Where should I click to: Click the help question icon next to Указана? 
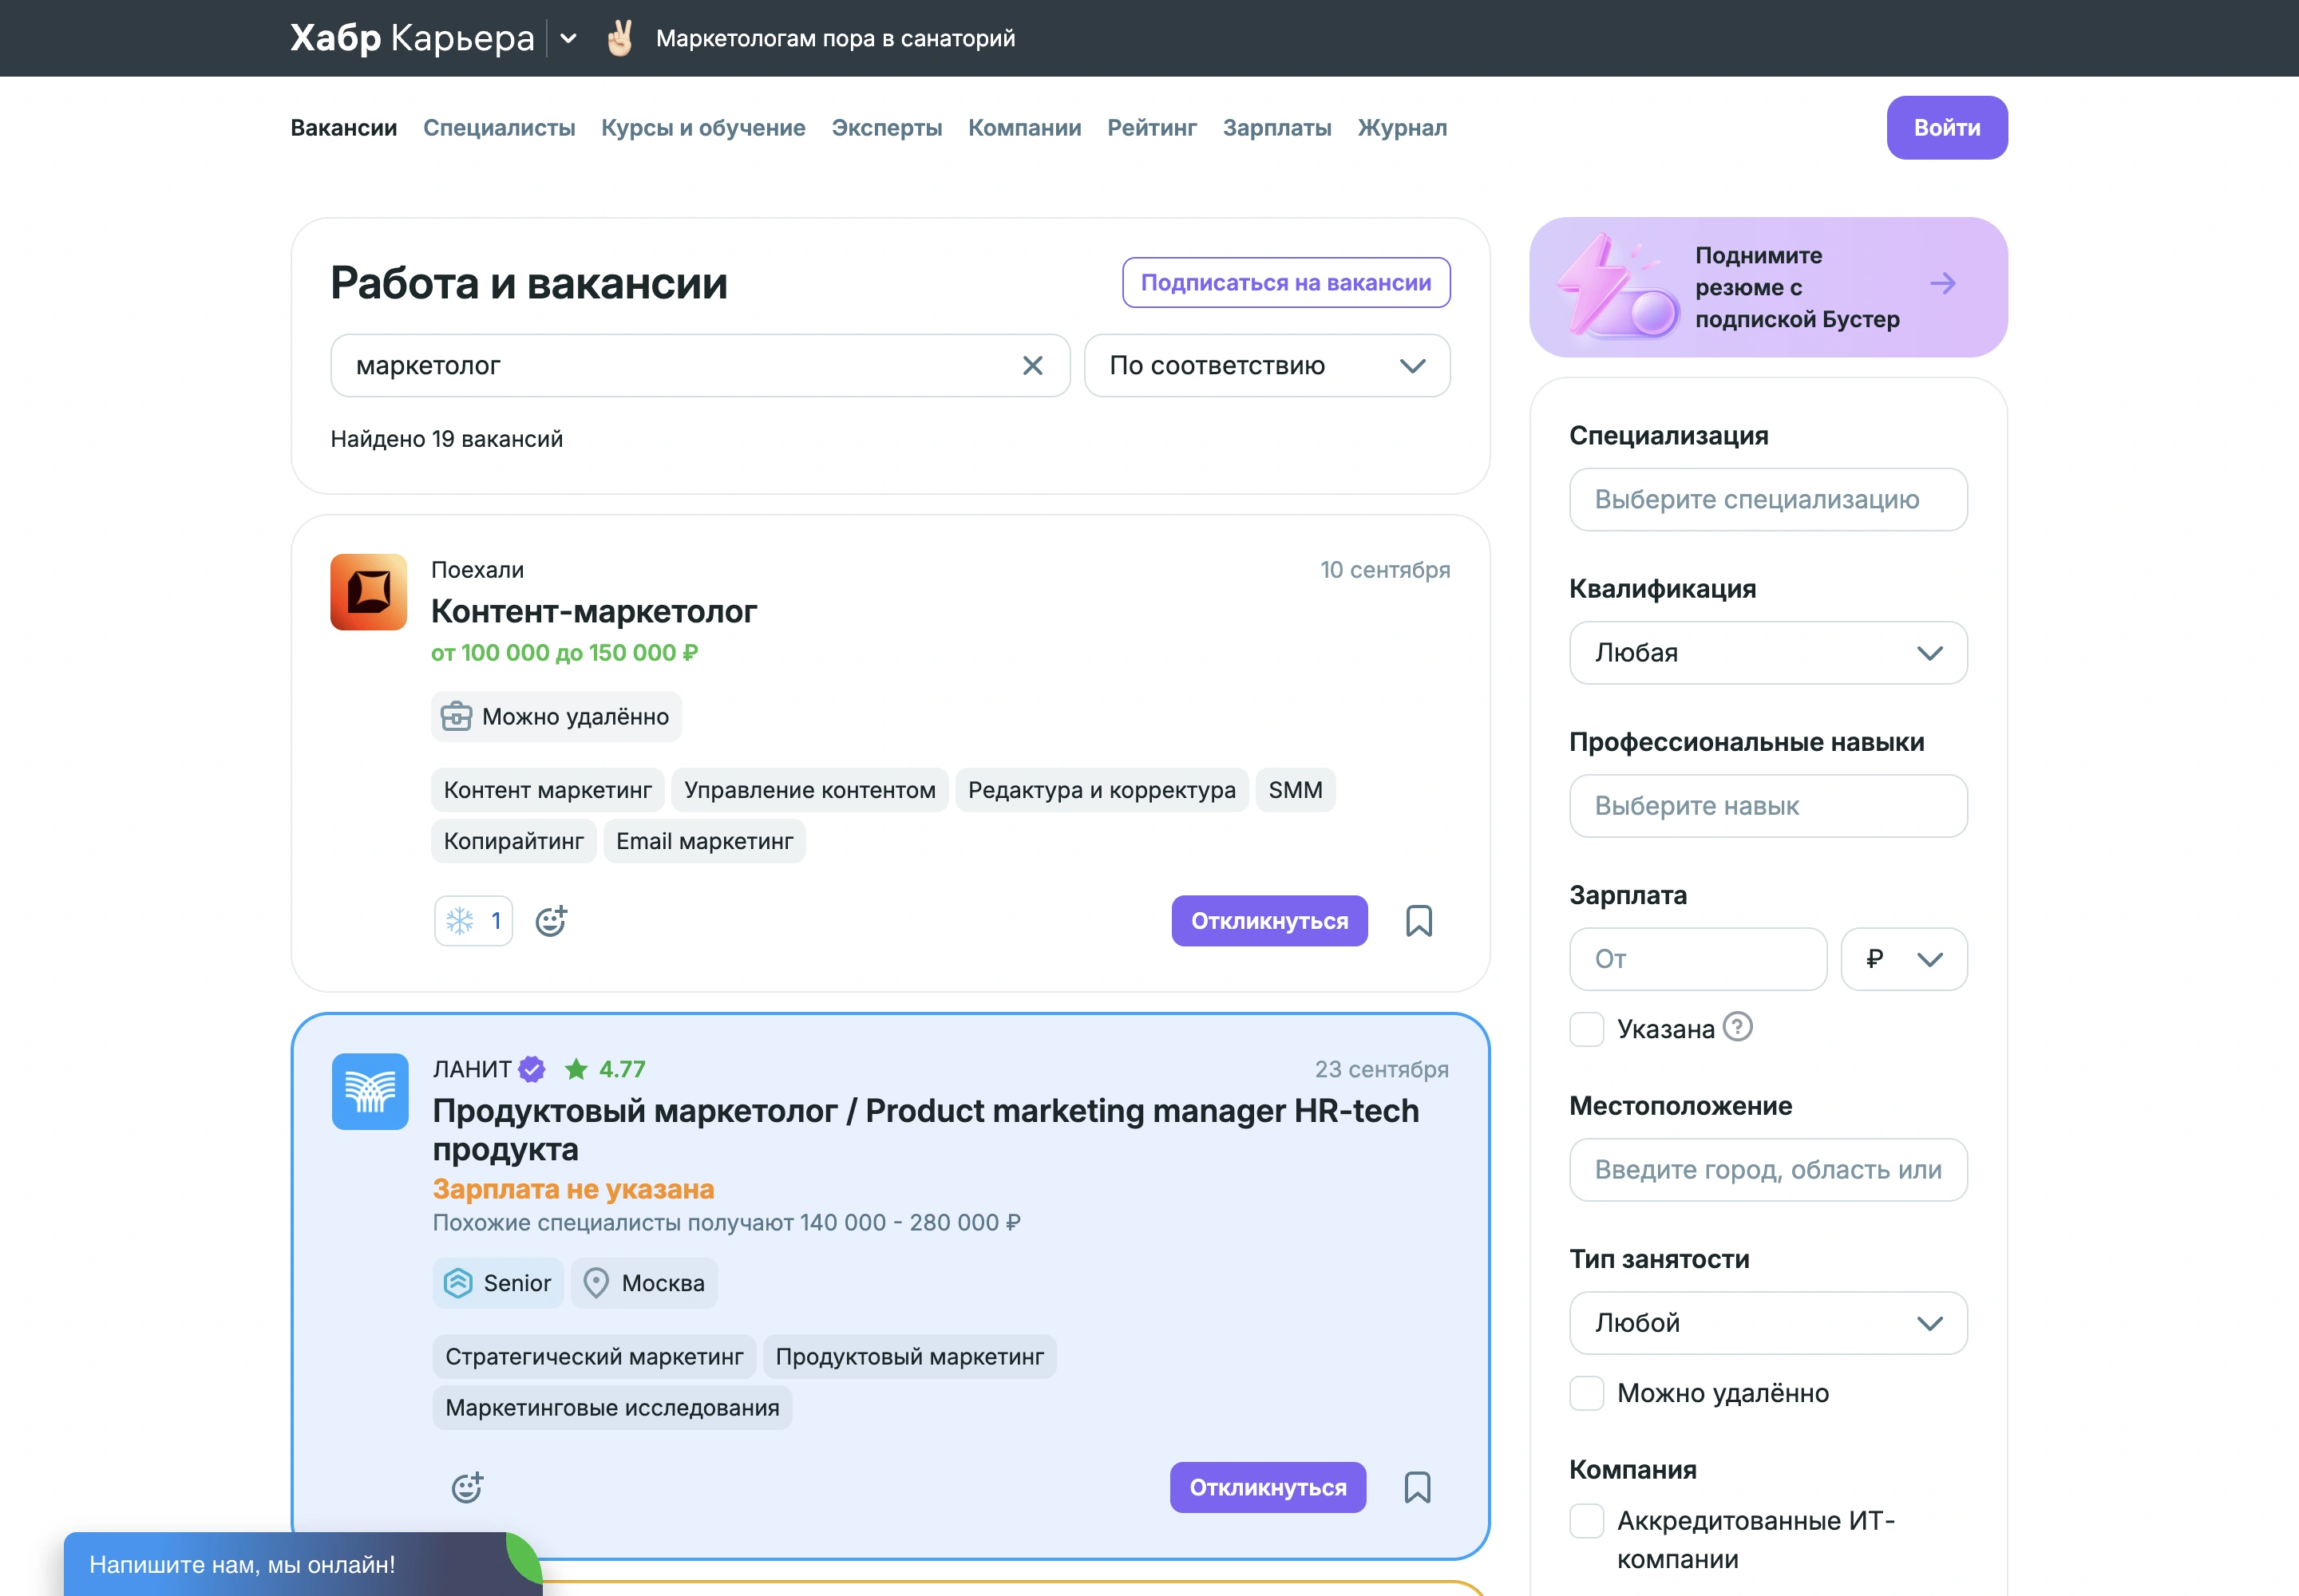coord(1738,1027)
